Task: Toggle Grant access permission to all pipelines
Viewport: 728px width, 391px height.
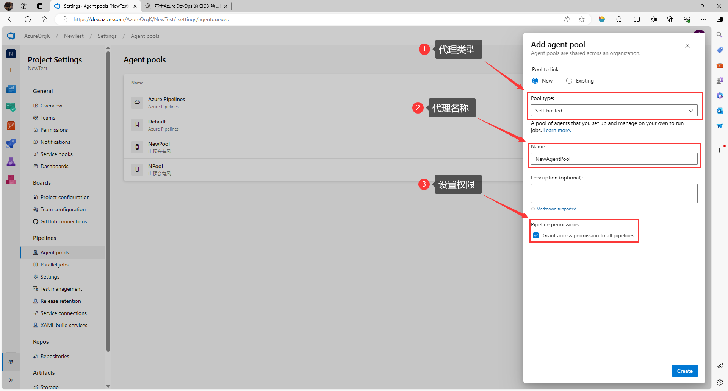Action: coord(536,235)
